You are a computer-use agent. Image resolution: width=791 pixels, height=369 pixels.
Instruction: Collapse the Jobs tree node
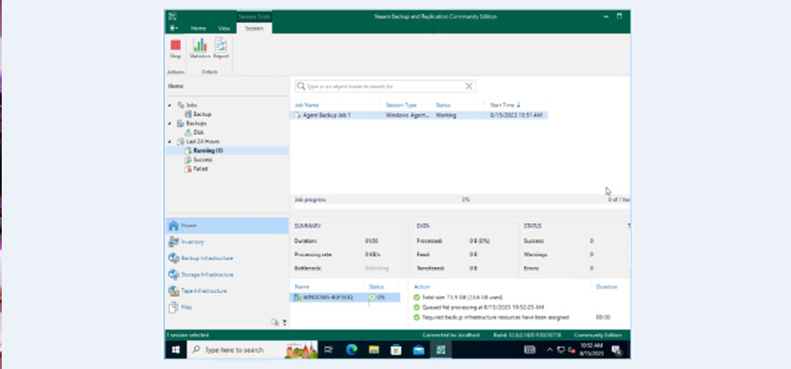pos(170,105)
